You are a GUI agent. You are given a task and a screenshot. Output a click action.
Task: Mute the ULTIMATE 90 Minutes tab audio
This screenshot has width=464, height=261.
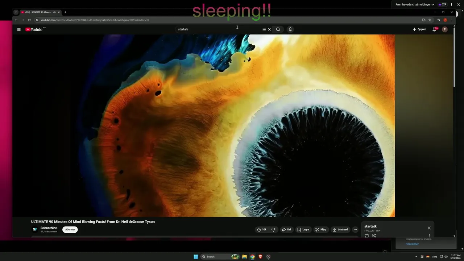point(54,12)
